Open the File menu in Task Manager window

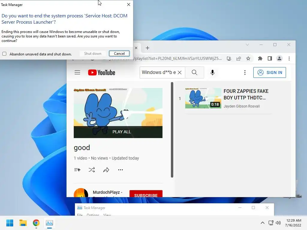(x=80, y=215)
